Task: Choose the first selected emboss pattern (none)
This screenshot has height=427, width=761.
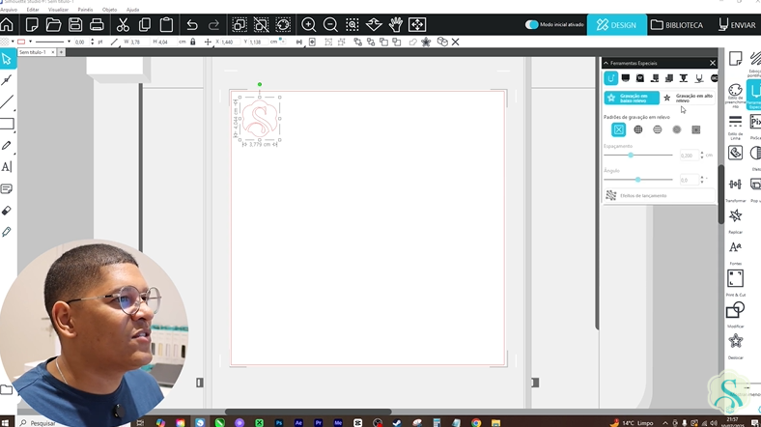Action: click(x=618, y=129)
